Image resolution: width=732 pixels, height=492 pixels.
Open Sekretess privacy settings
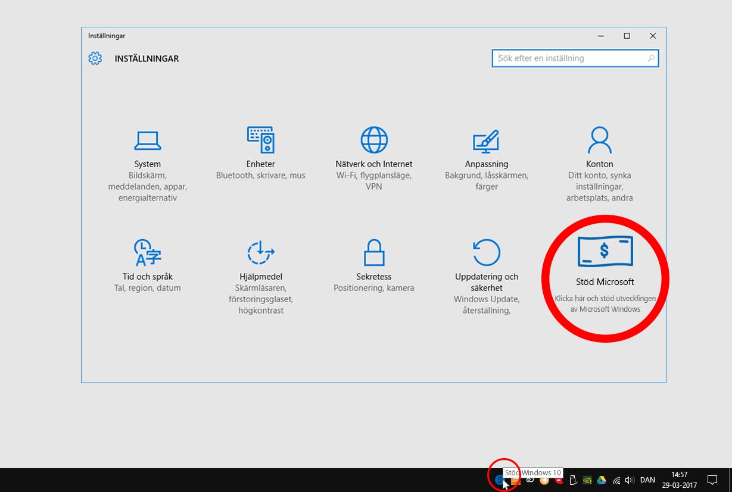coord(374,266)
